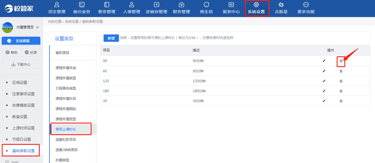
Task: Open the 下载中心 button
Action: [21, 65]
